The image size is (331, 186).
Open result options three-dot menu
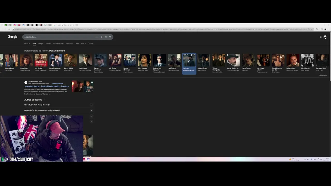pyautogui.click(x=65, y=83)
